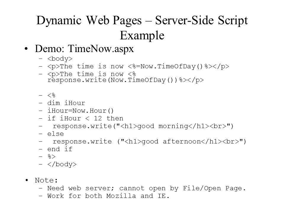284x213 pixels.
Task: Click the bullet 'Demo: TimeNow.aspx'
Action: coord(84,49)
